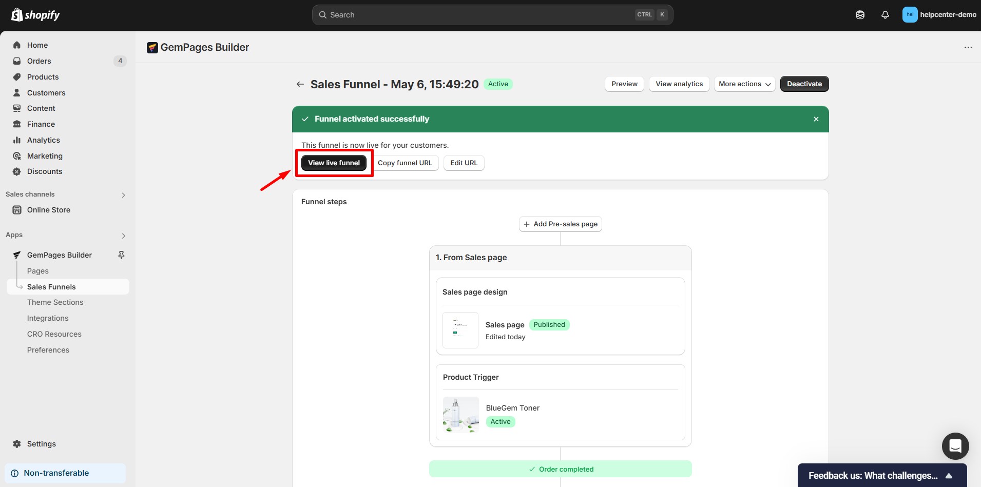Open the More actions dropdown
Viewport: 981px width, 487px height.
744,84
